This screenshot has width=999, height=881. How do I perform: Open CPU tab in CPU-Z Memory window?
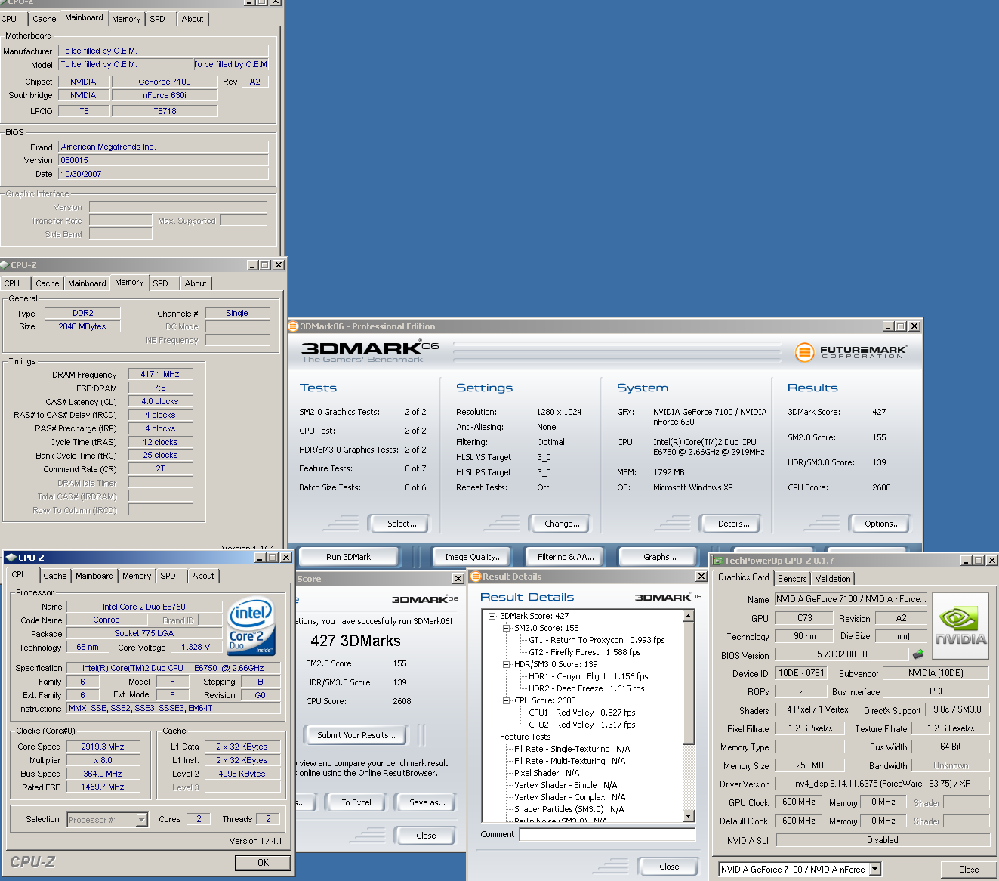pyautogui.click(x=12, y=283)
